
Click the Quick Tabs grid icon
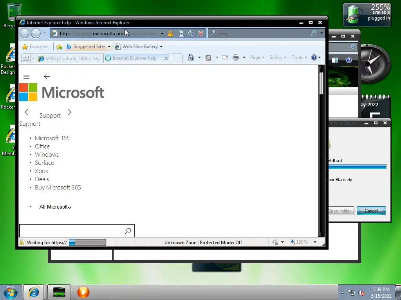(x=25, y=59)
